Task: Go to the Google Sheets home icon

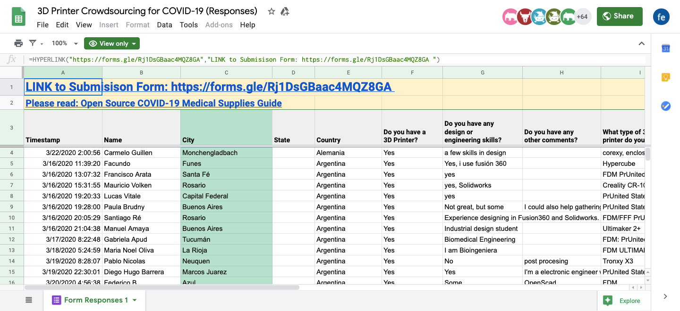Action: (x=18, y=17)
